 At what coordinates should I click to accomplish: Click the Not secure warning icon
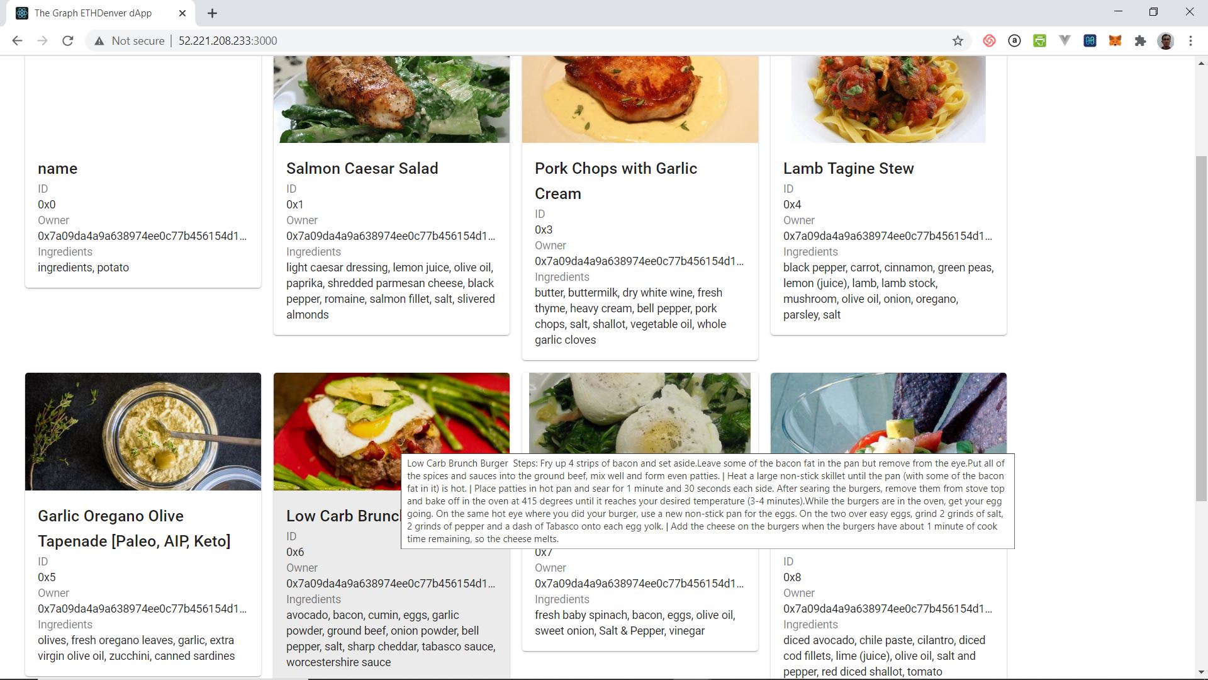tap(99, 41)
